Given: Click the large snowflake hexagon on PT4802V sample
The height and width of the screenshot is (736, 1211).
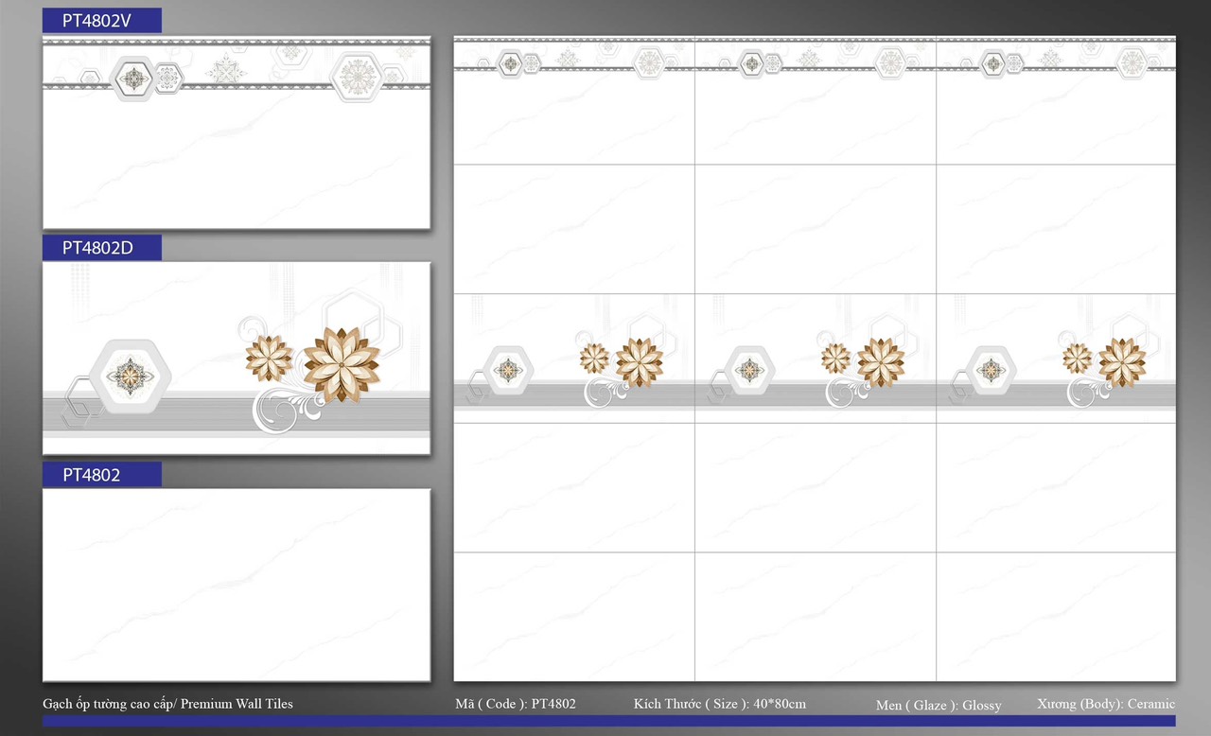Looking at the screenshot, I should click(x=357, y=76).
